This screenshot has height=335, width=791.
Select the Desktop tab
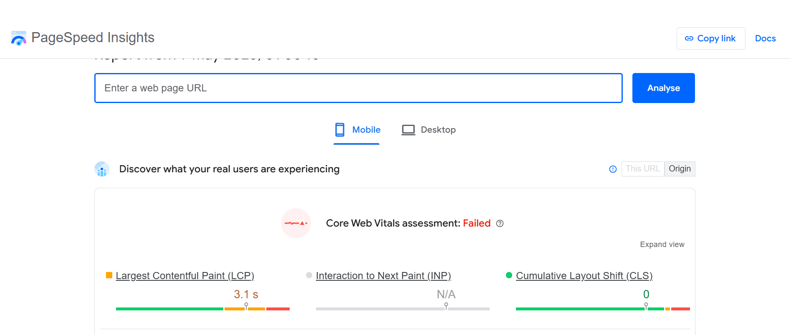pyautogui.click(x=429, y=130)
